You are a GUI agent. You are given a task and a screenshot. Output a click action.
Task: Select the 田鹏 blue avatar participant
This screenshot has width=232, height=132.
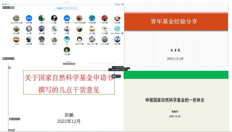pyautogui.click(x=67, y=18)
